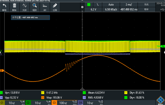Change the falling-edge trigger slope icon
Viewport: 165px width, 105px height.
pyautogui.click(x=98, y=5)
